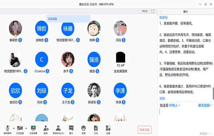Enter fullscreen with the expand icon

(153, 11)
